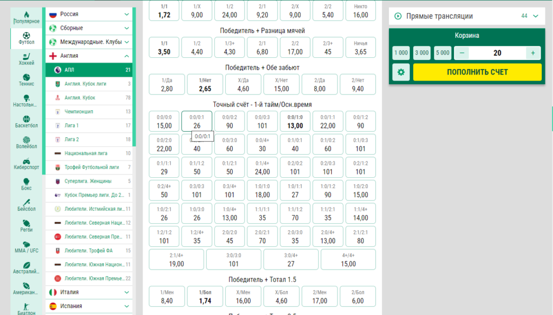Select 1/Бол odds 1,74
The height and width of the screenshot is (315, 553).
tap(205, 296)
